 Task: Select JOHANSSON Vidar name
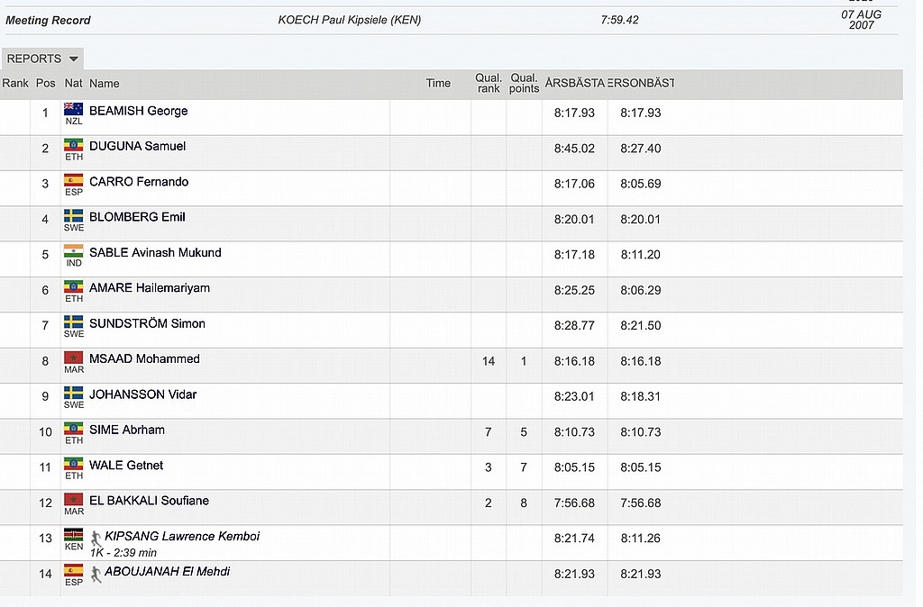(143, 394)
